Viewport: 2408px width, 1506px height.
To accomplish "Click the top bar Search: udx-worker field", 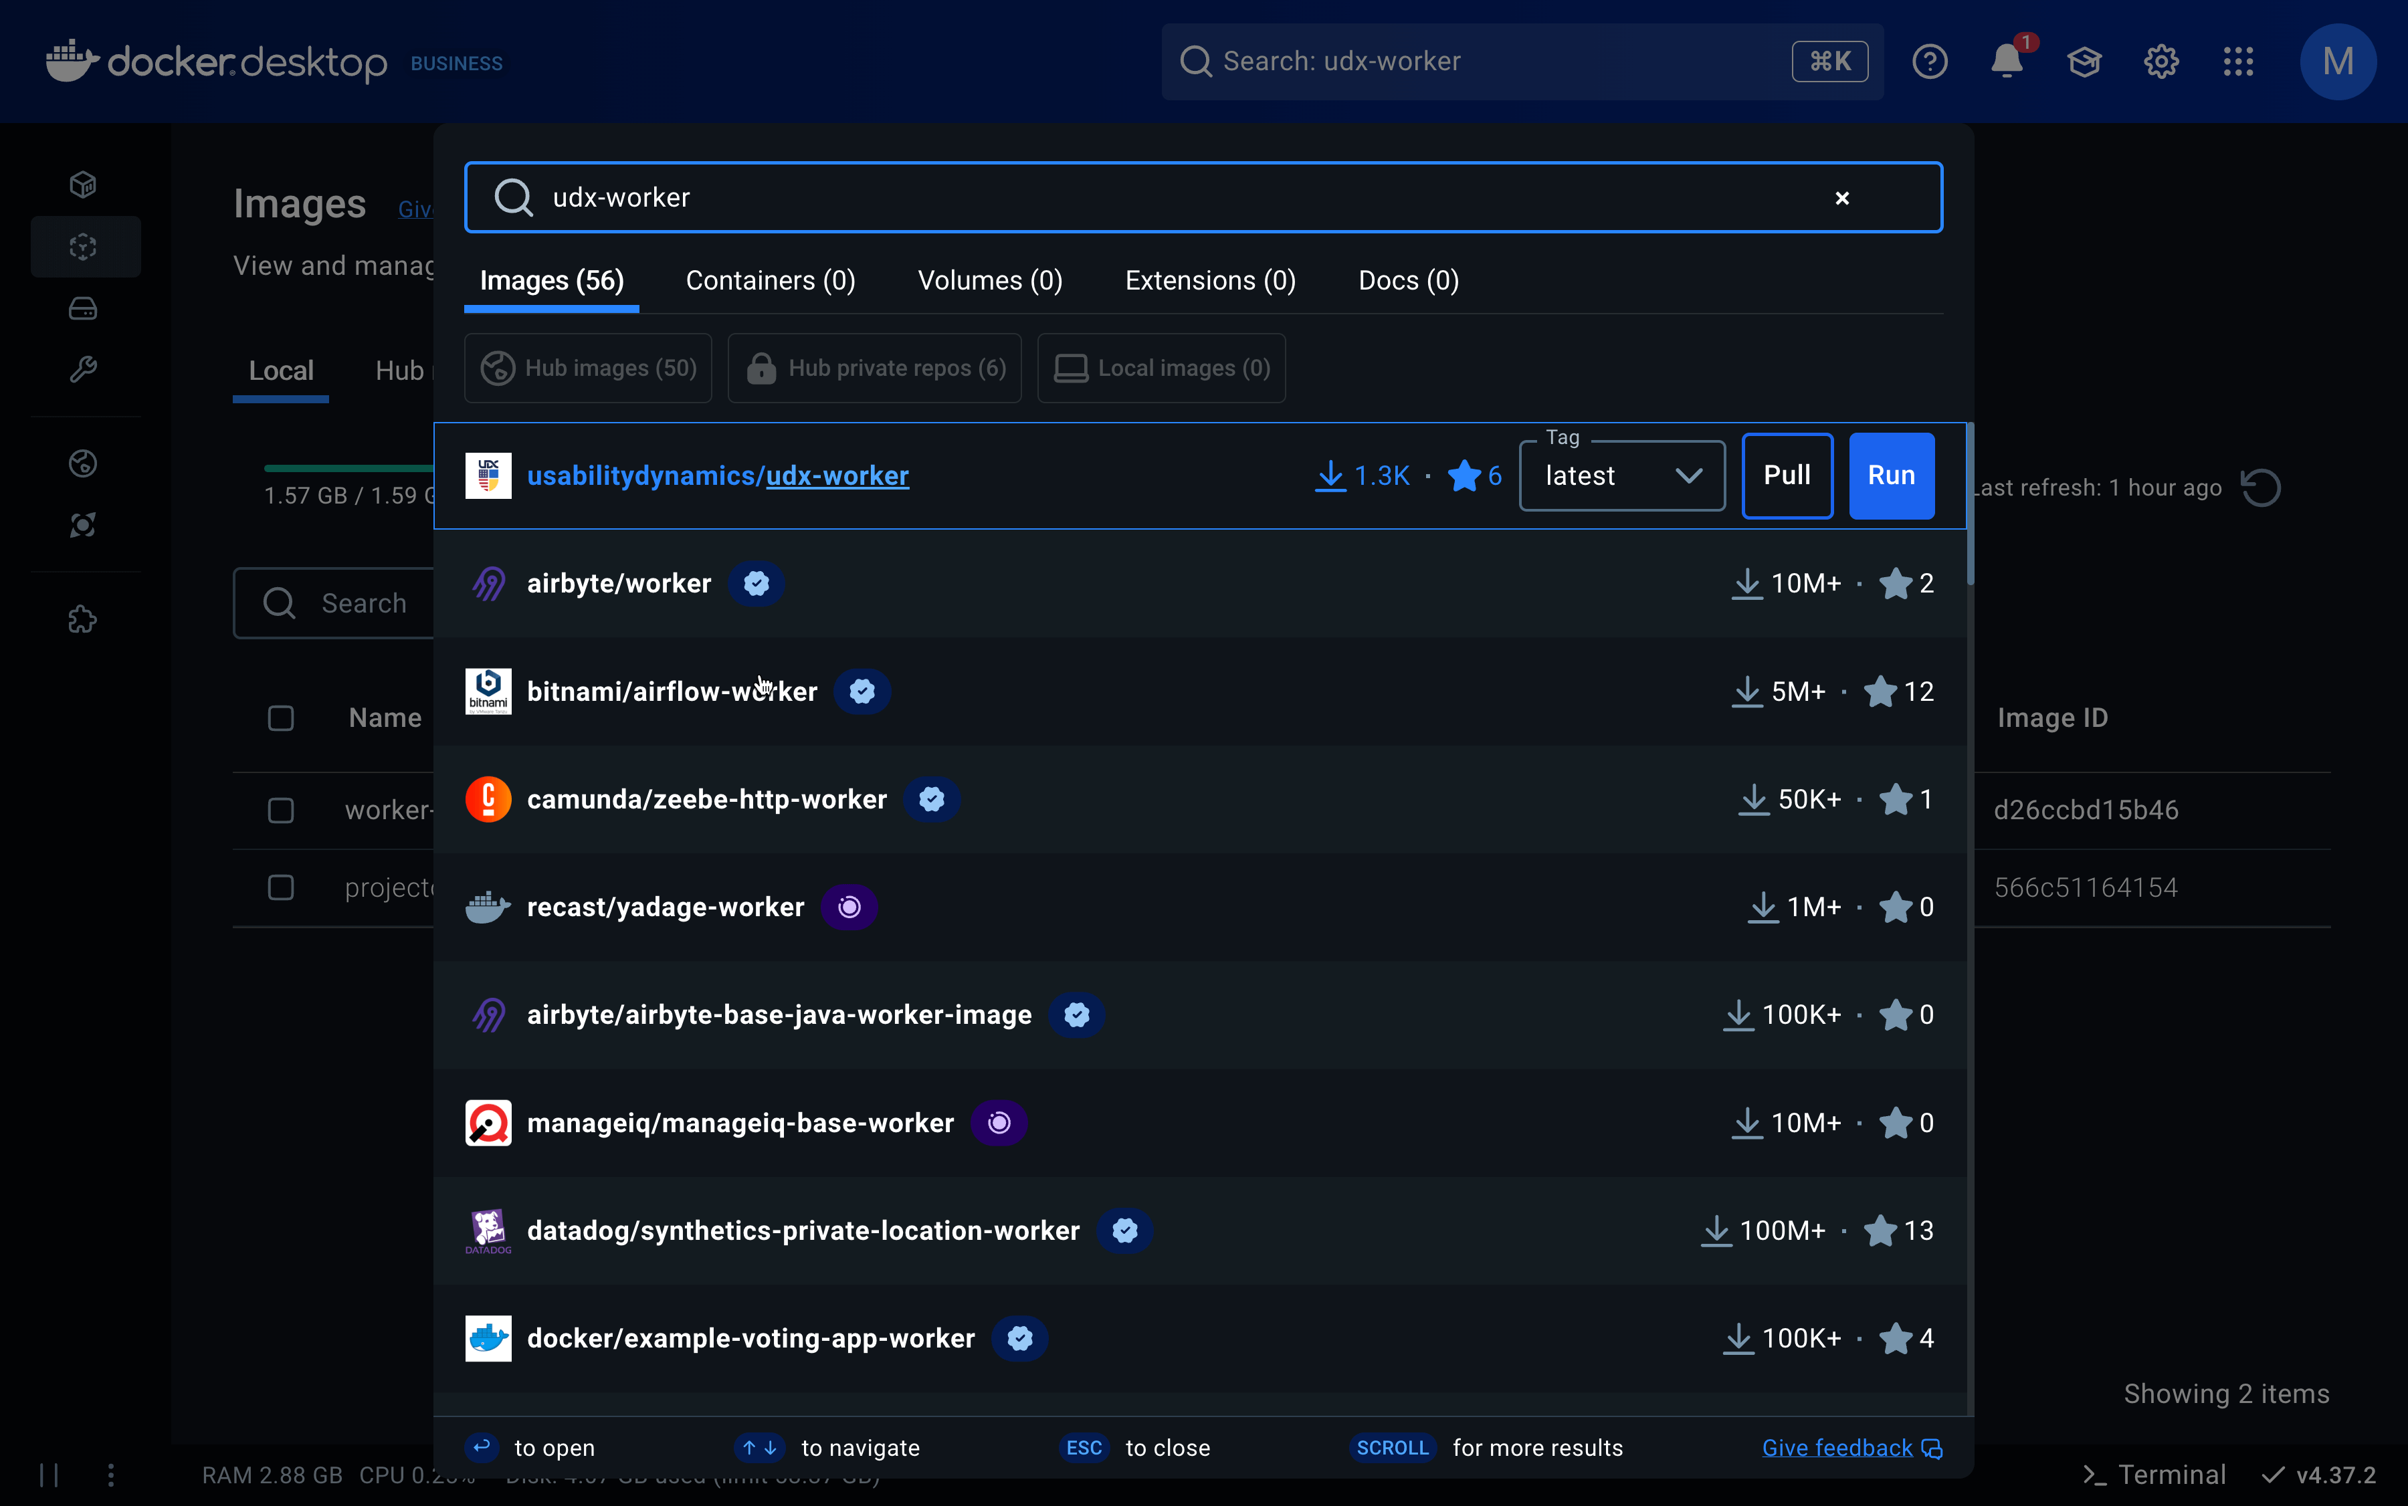I will [x=1522, y=62].
